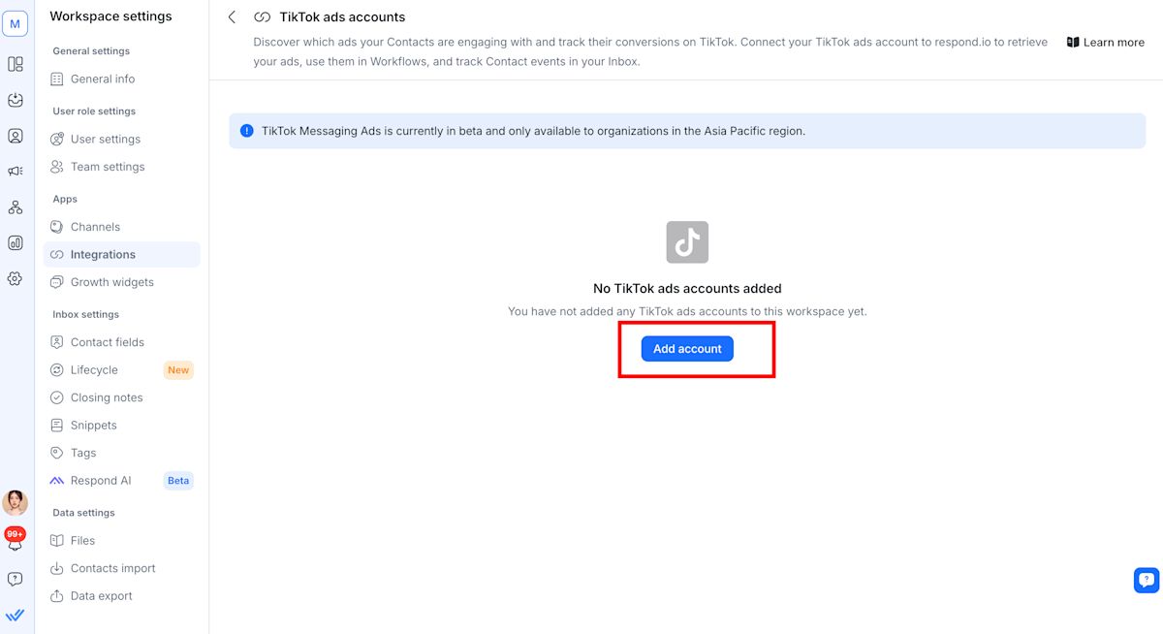1163x634 pixels.
Task: Open the Contacts icon in left rail
Action: pos(16,136)
